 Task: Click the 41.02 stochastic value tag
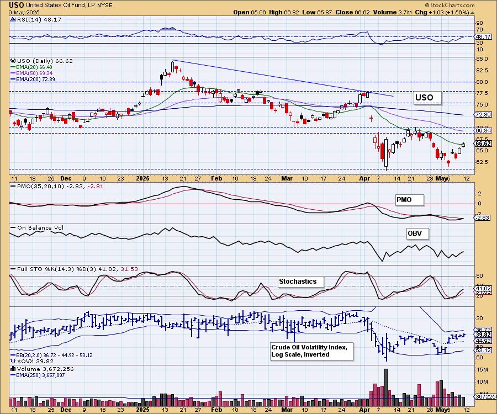pos(483,289)
